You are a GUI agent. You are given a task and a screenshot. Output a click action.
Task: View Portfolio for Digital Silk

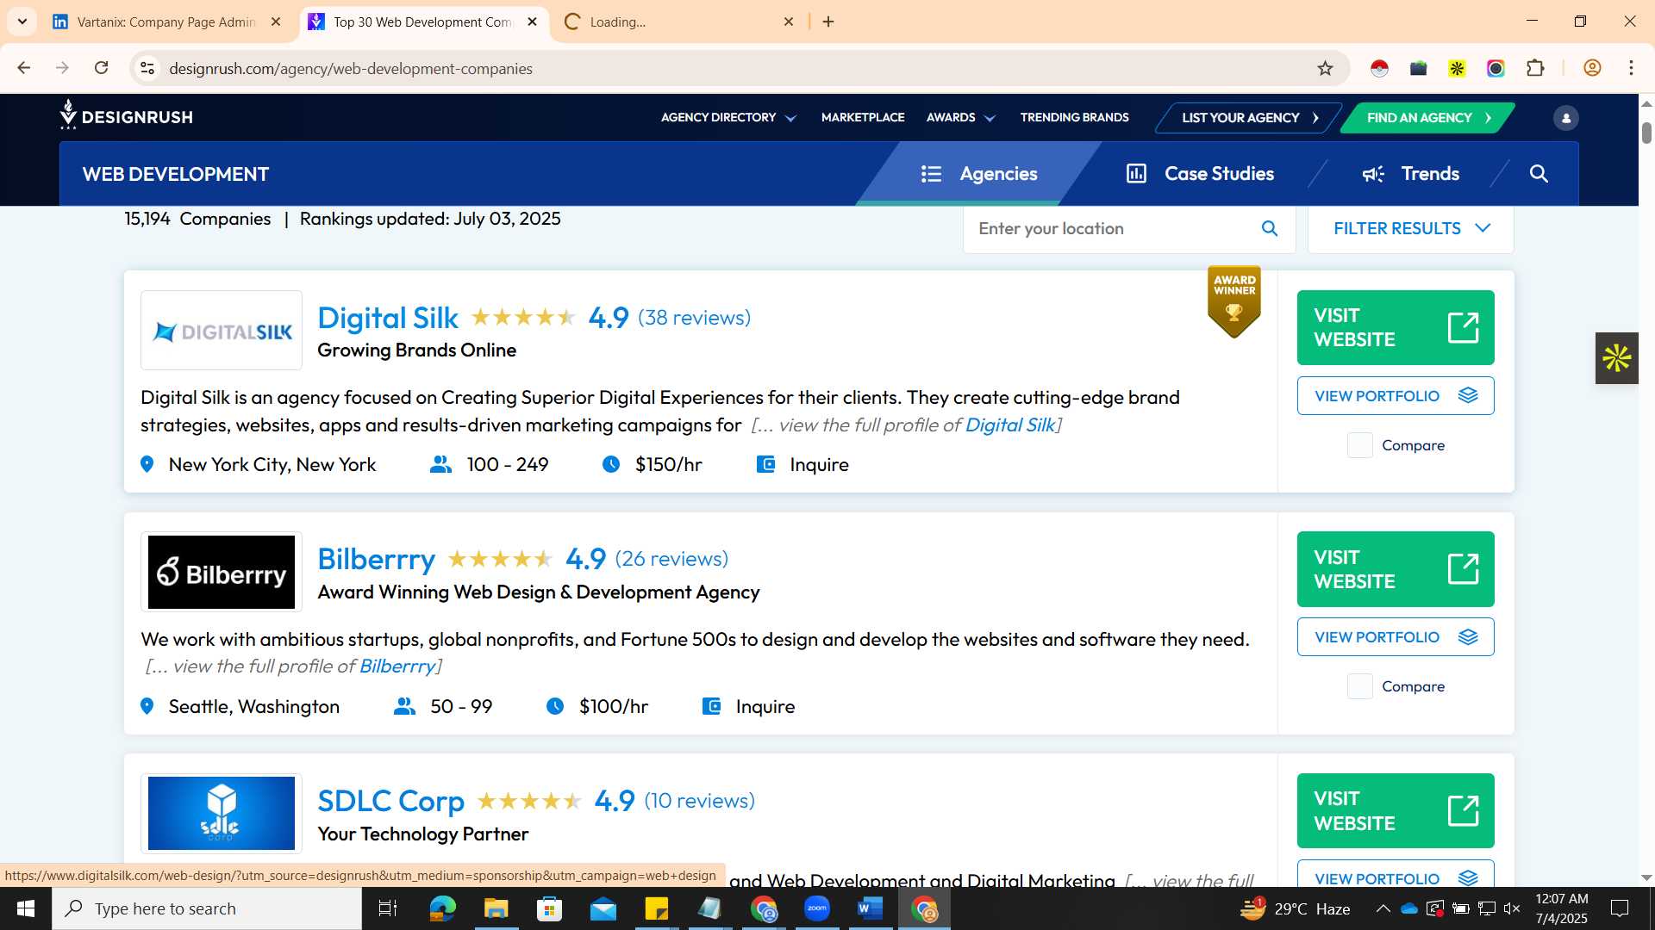1395,396
